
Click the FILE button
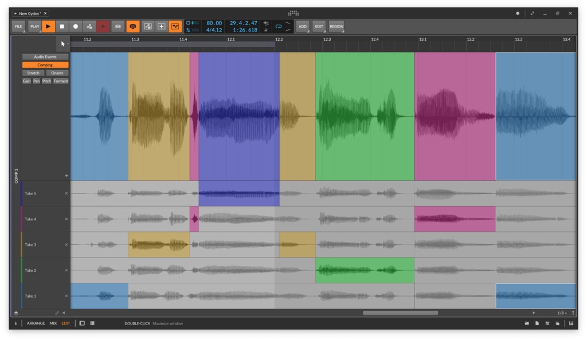click(x=18, y=26)
